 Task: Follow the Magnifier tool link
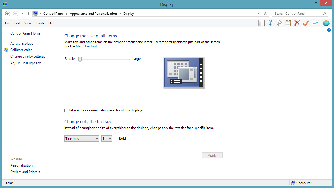[x=83, y=46]
